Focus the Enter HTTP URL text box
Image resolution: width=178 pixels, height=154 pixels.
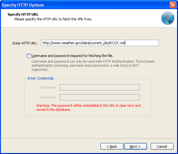(x=100, y=43)
